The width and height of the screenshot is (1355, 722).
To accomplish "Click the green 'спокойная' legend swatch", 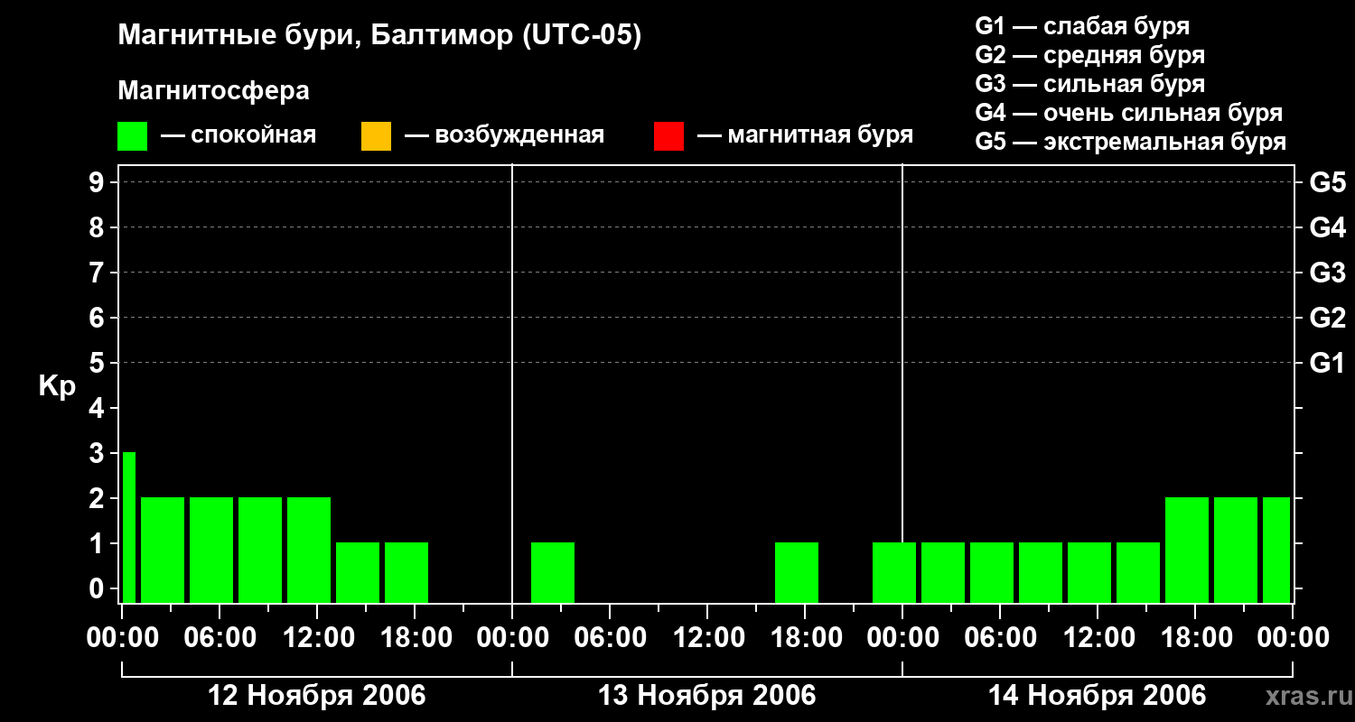I will (x=132, y=136).
